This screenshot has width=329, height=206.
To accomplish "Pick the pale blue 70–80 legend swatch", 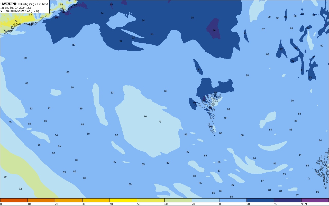I will click(x=205, y=200).
